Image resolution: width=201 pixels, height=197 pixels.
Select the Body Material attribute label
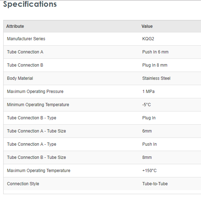coord(20,78)
